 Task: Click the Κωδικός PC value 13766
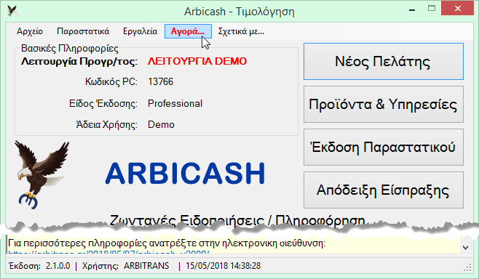160,81
